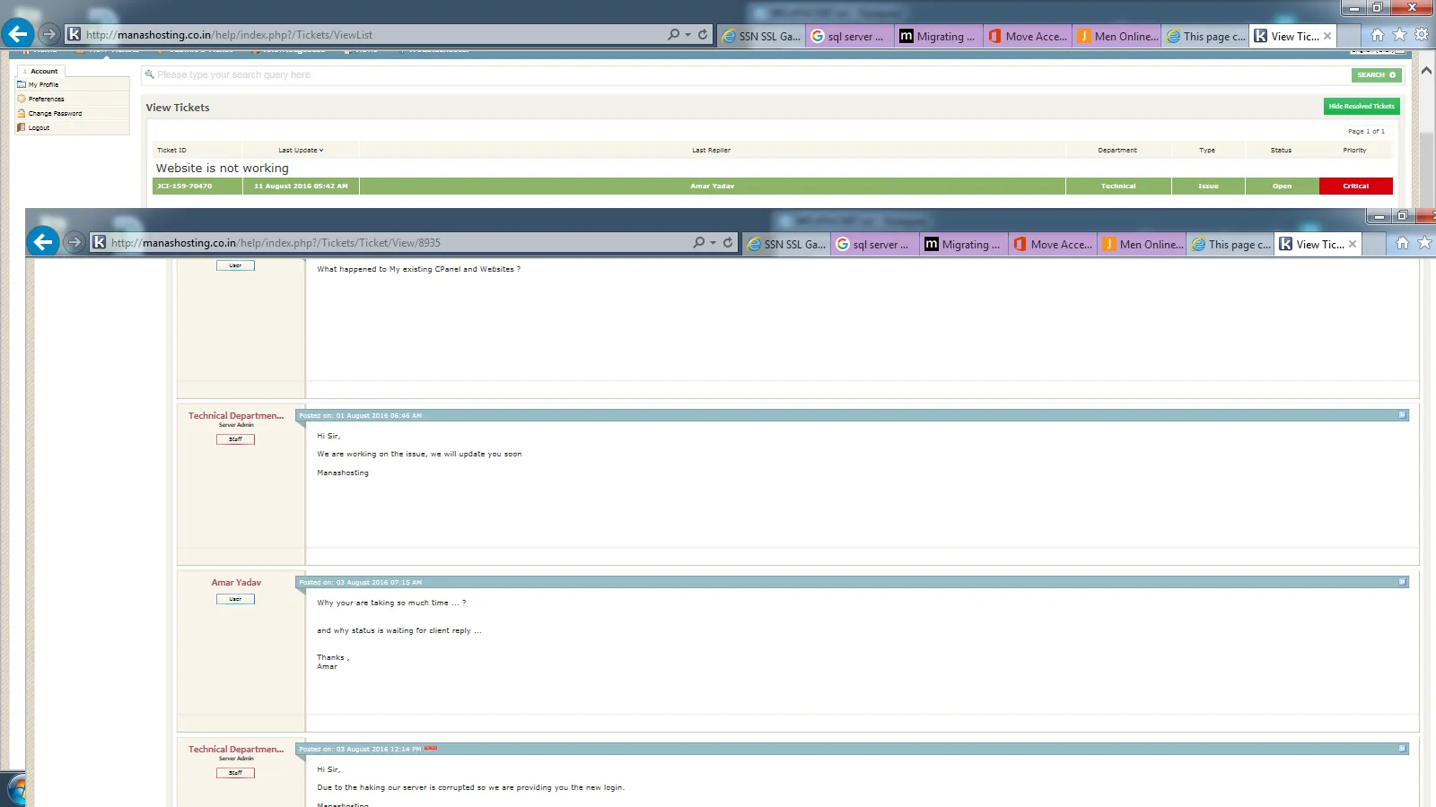Viewport: 1436px width, 807px height.
Task: Expand address bar dropdown in Ticket View window
Action: (714, 243)
